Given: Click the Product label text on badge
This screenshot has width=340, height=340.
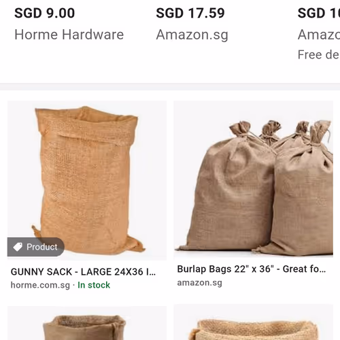Looking at the screenshot, I should click(x=42, y=247).
